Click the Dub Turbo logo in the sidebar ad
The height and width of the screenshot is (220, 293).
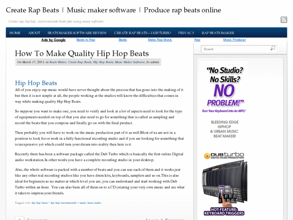tap(224, 155)
